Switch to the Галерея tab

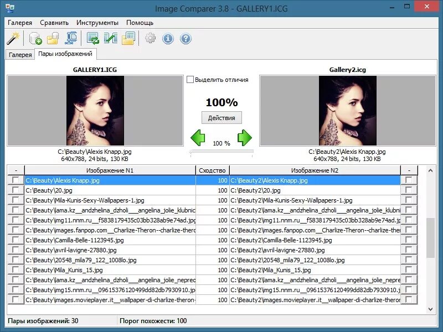[x=20, y=54]
